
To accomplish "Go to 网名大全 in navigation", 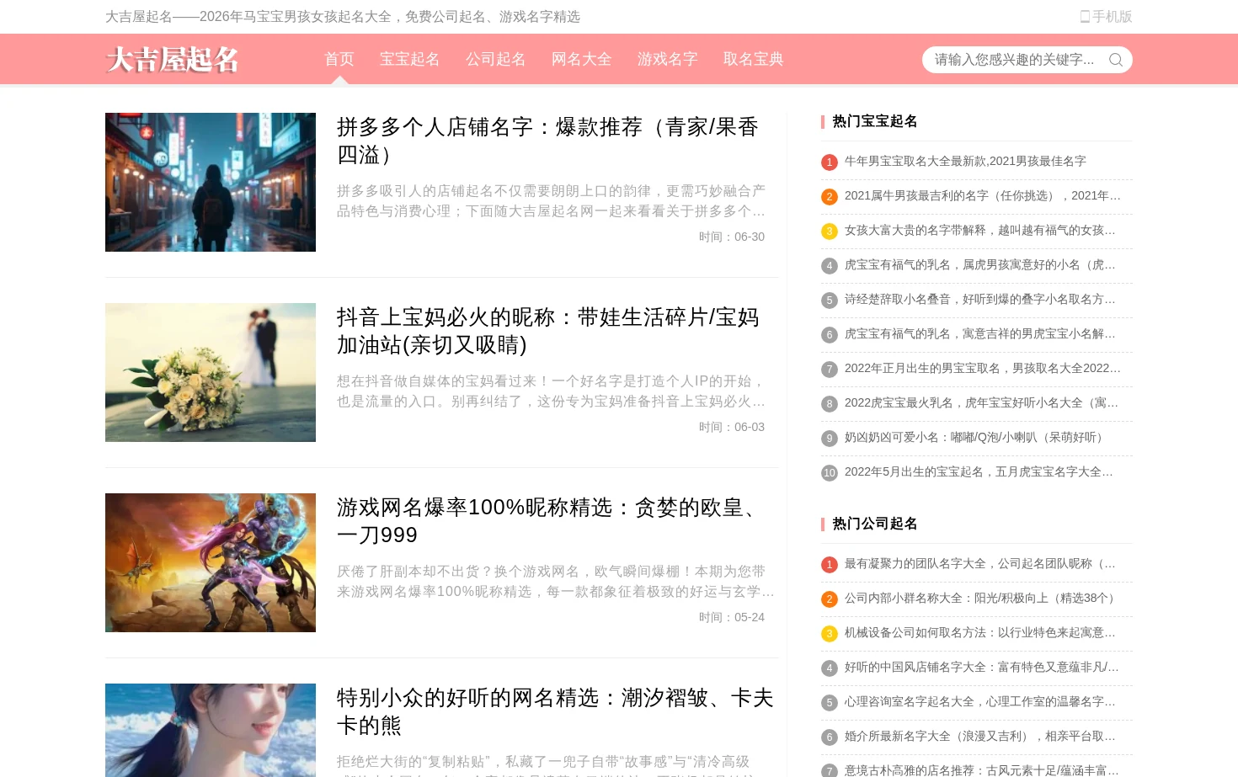I will (x=582, y=59).
